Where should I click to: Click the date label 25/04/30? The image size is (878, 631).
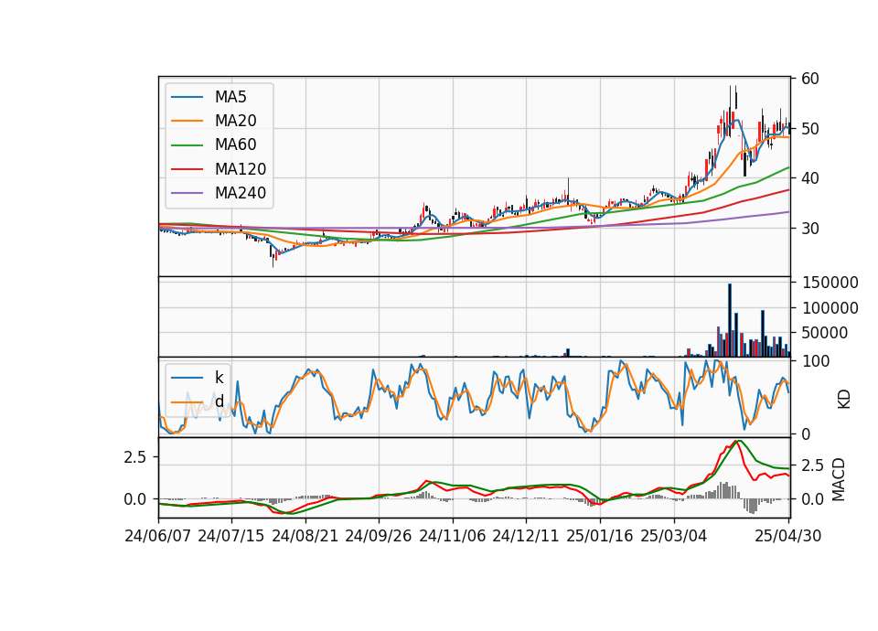pyautogui.click(x=788, y=536)
